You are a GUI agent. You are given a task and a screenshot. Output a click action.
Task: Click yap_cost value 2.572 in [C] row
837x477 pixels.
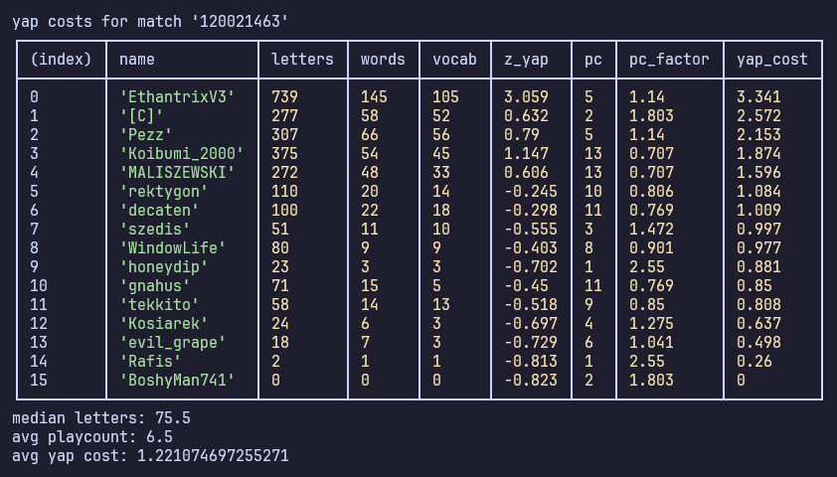758,116
